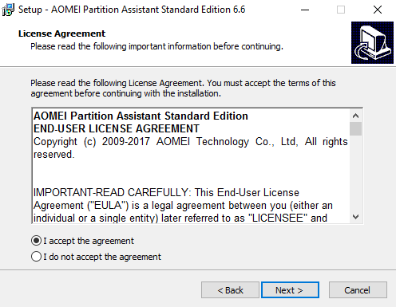
Task: Click the "I do not accept the agreement" label text
Action: pyautogui.click(x=102, y=257)
